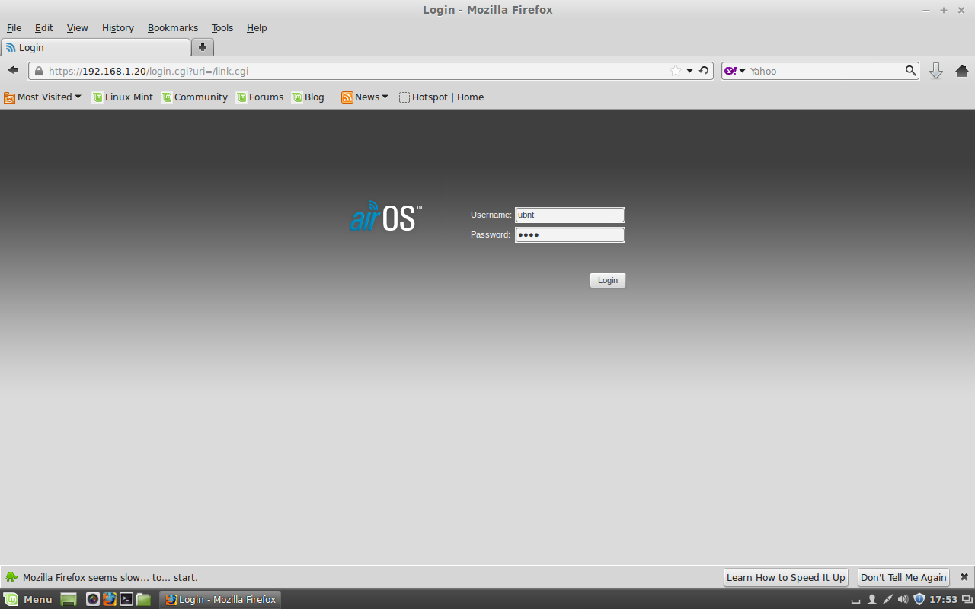Launch Firefox from the panel launcher
975x609 pixels.
[110, 599]
